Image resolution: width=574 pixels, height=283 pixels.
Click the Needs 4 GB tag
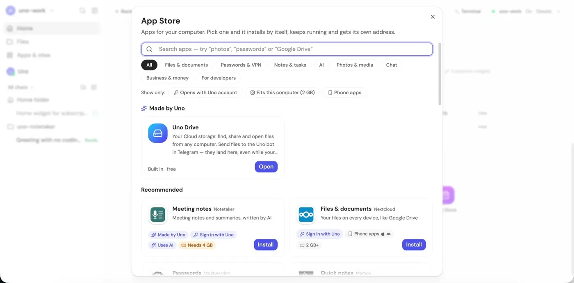pos(197,245)
